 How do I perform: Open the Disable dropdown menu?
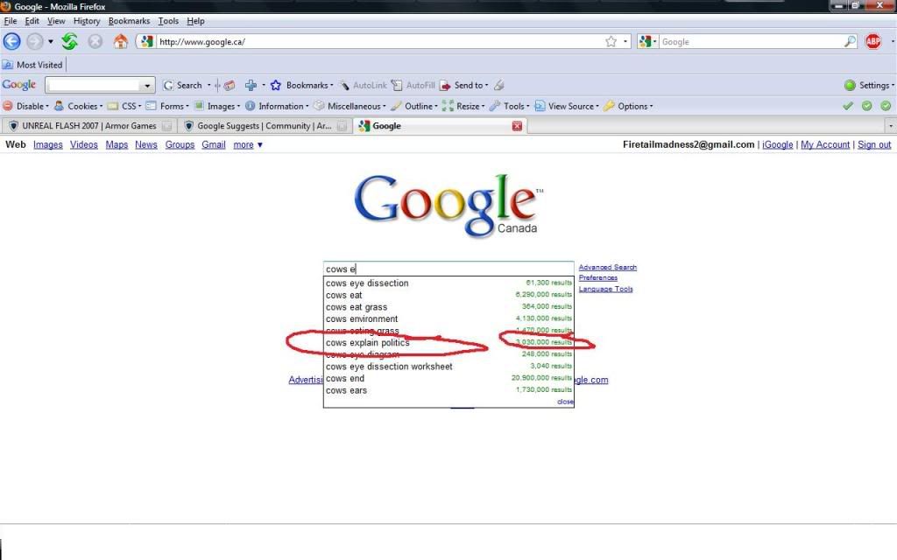[x=25, y=106]
